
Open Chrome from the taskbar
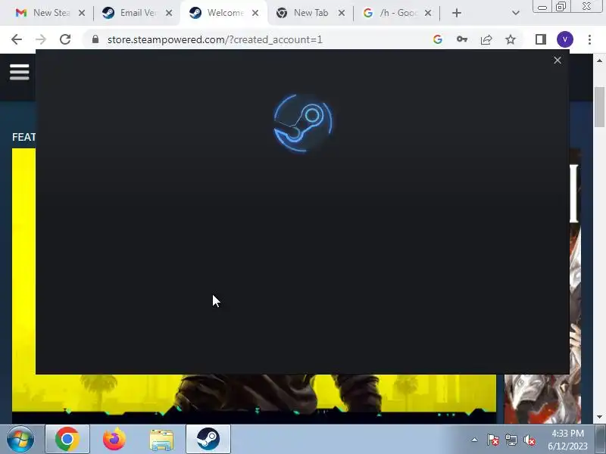[x=67, y=439]
